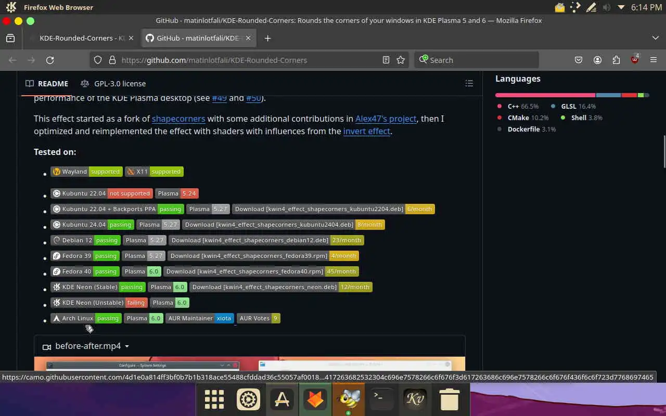Viewport: 666px width, 416px height.
Task: Click the Arch Linux passing badge
Action: (86, 318)
